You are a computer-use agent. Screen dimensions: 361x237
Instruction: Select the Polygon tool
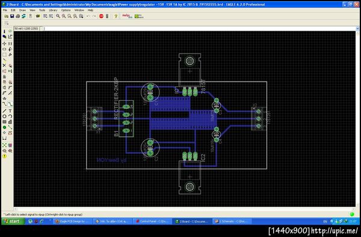pyautogui.click(x=10, y=122)
